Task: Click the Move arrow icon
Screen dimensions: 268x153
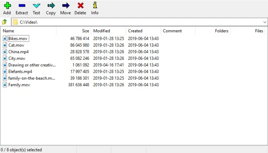Action: tap(66, 6)
